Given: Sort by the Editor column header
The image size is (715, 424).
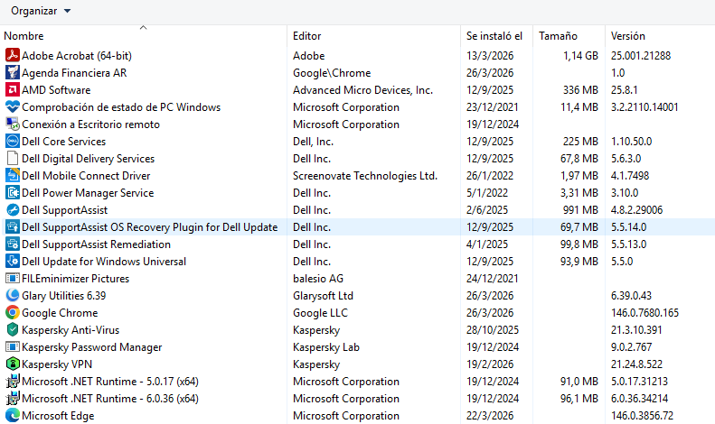Looking at the screenshot, I should (307, 36).
